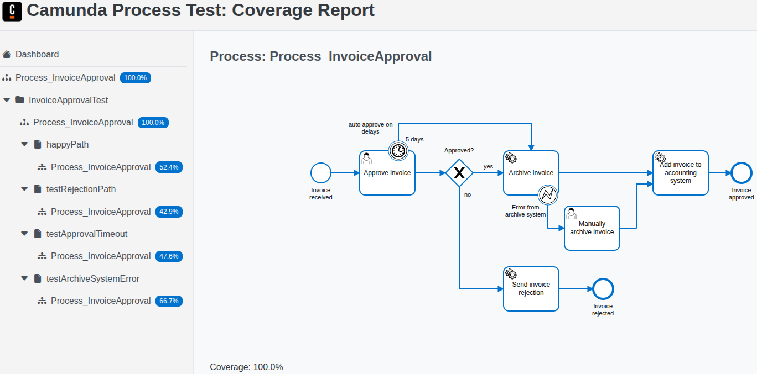Click the 5 days timer boundary event
This screenshot has height=374, width=757.
398,150
